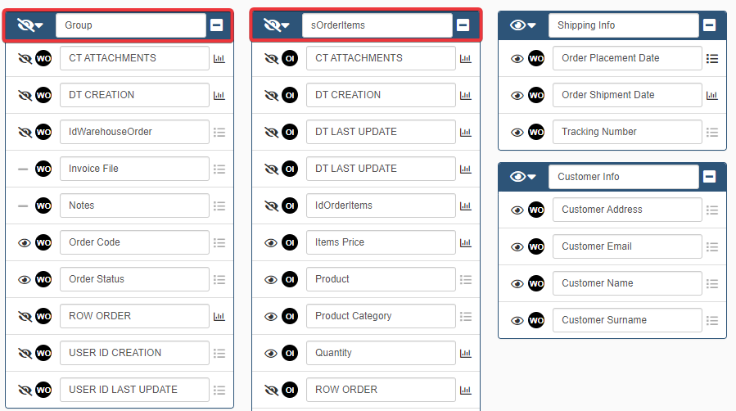The width and height of the screenshot is (736, 411).
Task: Click chart icon next to Items Price
Action: [466, 242]
